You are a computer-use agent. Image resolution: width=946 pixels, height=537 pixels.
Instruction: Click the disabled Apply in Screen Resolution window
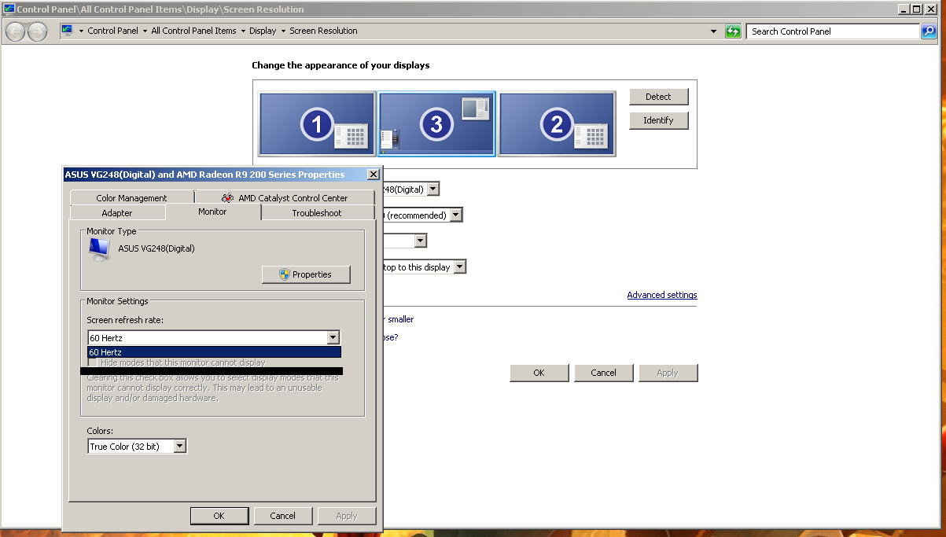(668, 373)
